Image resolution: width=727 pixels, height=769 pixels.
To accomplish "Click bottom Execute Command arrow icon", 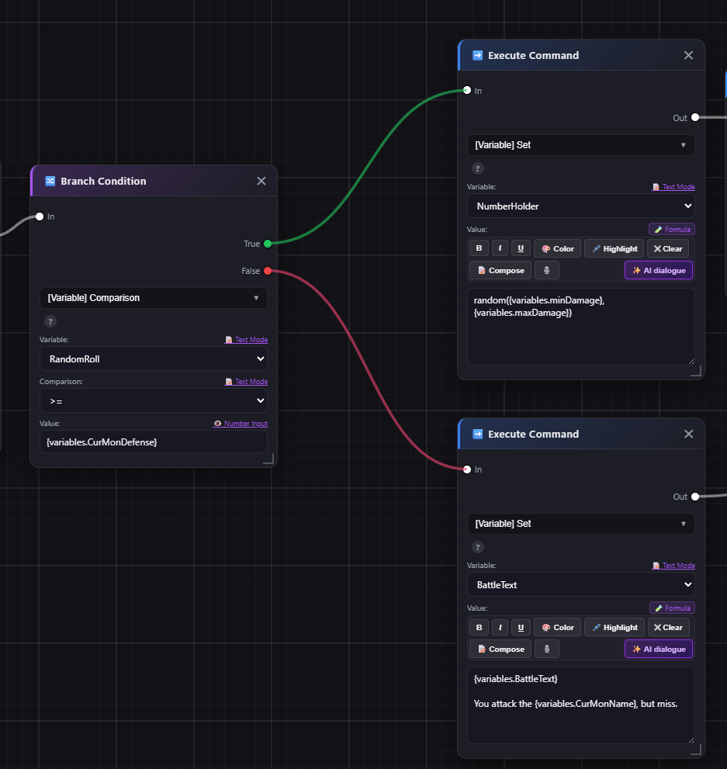I will 477,434.
